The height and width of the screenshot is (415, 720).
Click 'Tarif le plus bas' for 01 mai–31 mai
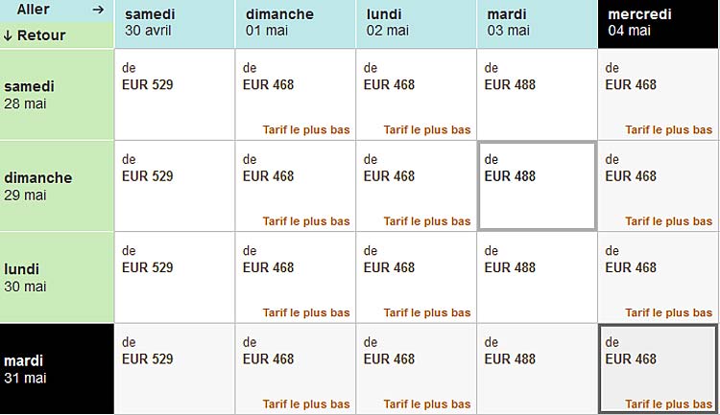pos(306,403)
